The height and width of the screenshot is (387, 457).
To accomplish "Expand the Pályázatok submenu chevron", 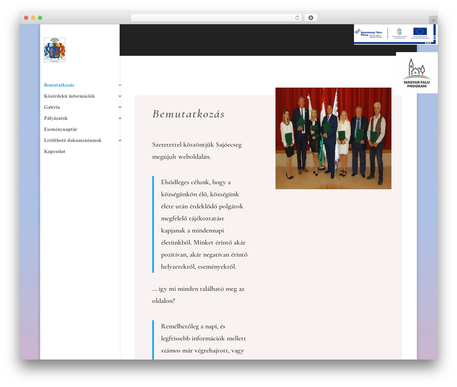I will [x=120, y=118].
